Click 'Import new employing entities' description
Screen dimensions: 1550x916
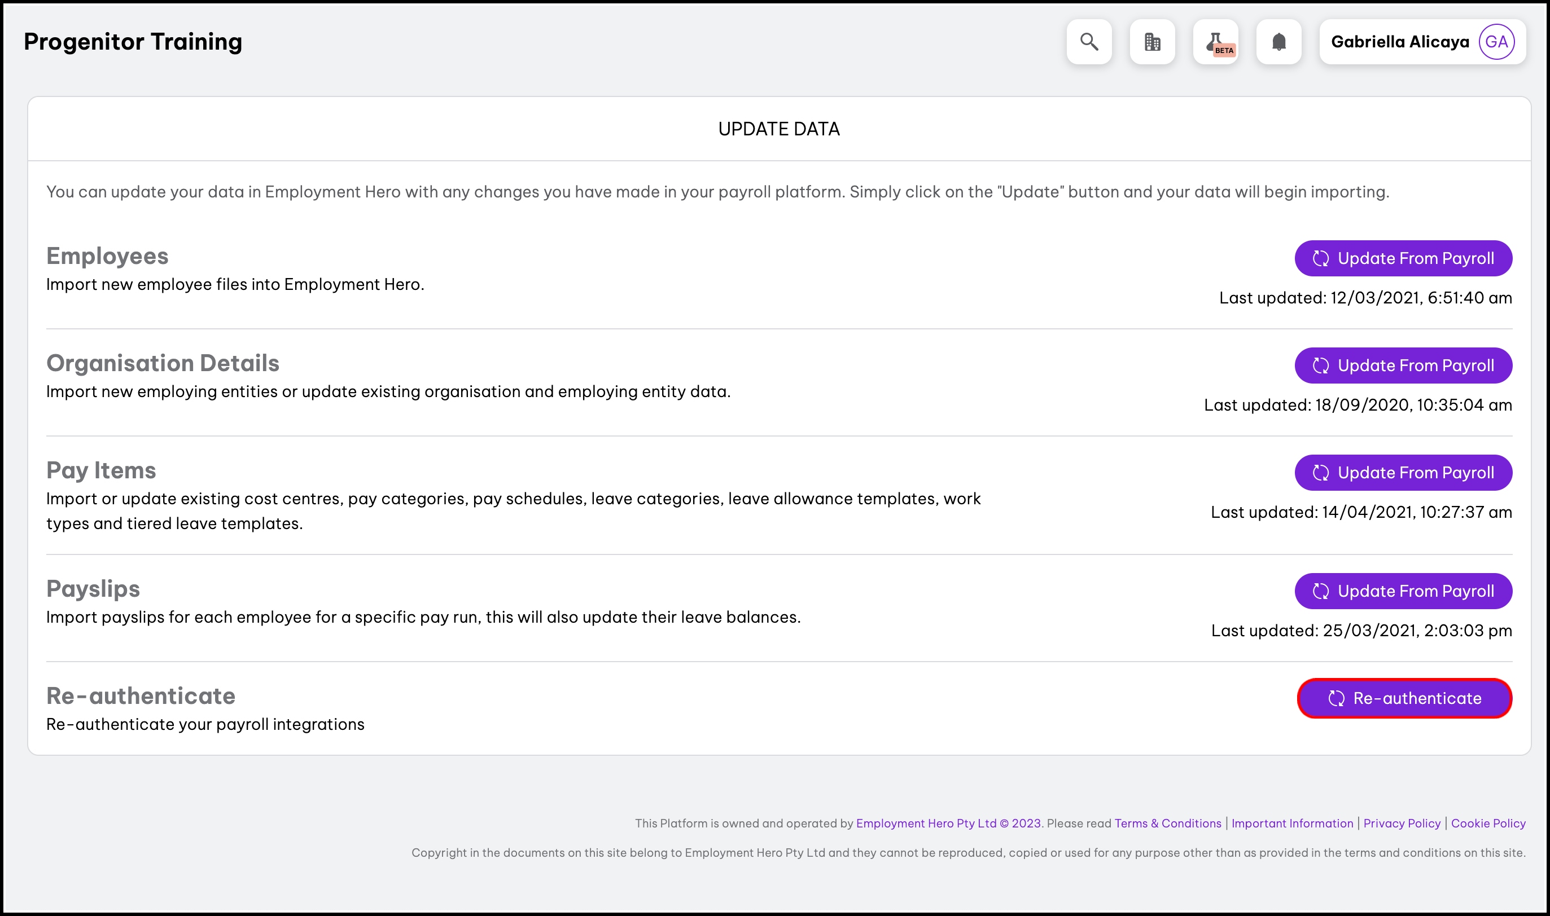(388, 392)
